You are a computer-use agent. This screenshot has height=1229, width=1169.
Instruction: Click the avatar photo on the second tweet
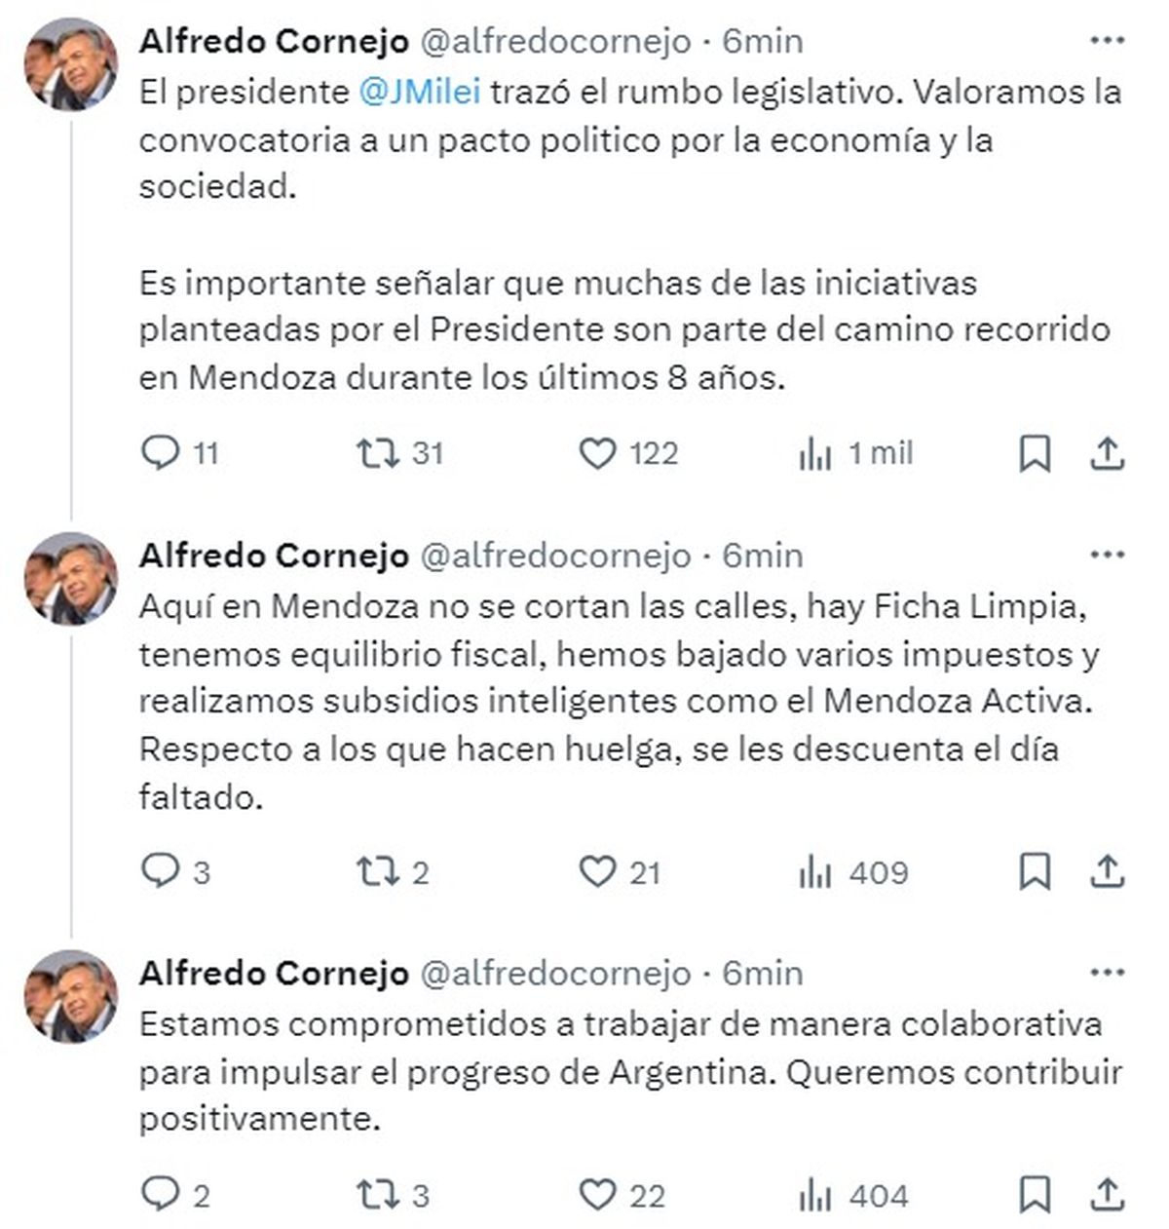tap(71, 579)
